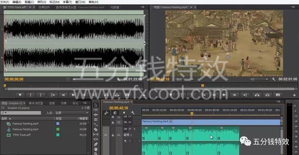Open Source monitor clip dropdown arrow
The width and height of the screenshot is (299, 155).
[x=30, y=7]
